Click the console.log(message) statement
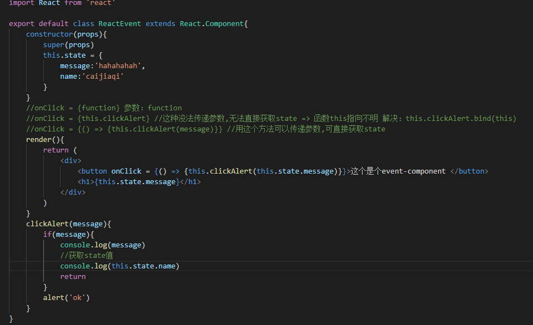 (x=102, y=245)
